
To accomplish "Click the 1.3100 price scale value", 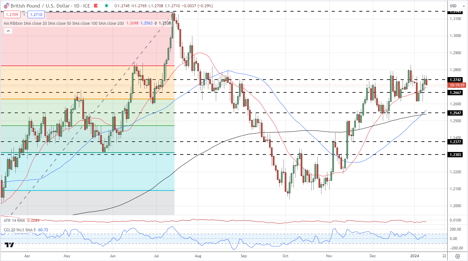I will point(455,19).
